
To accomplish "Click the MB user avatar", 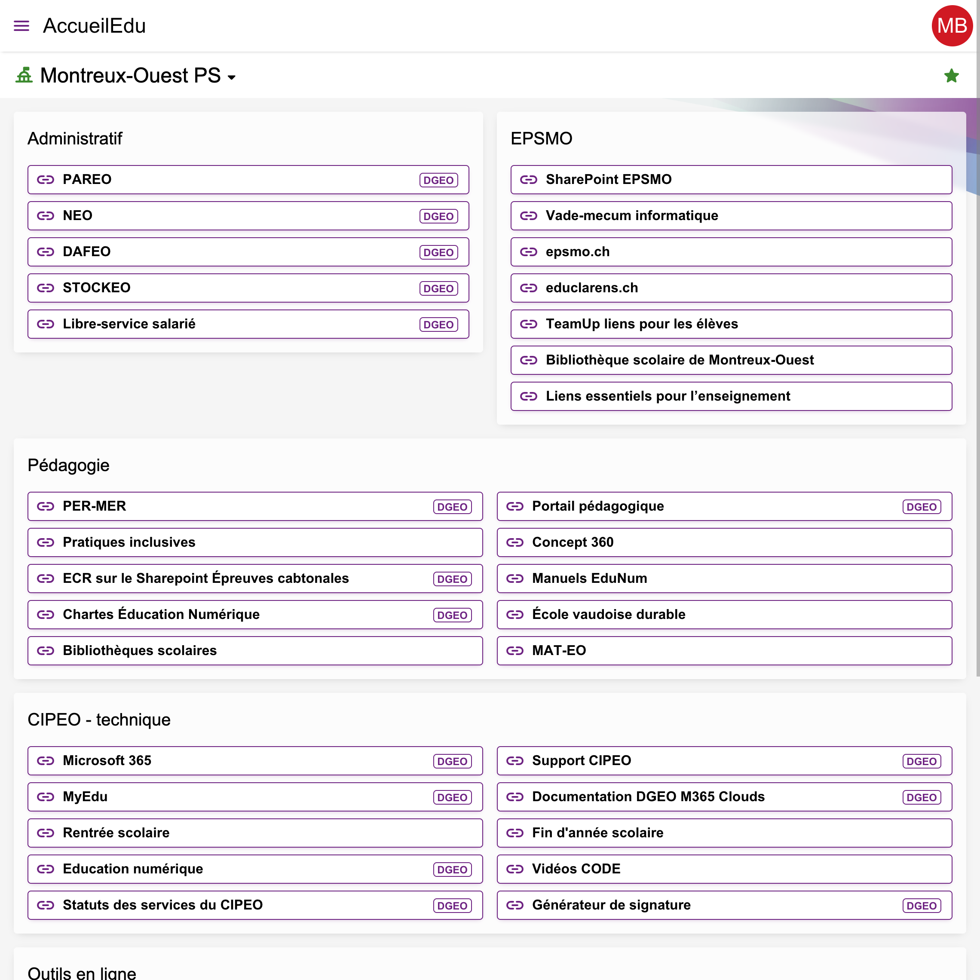I will pyautogui.click(x=952, y=26).
